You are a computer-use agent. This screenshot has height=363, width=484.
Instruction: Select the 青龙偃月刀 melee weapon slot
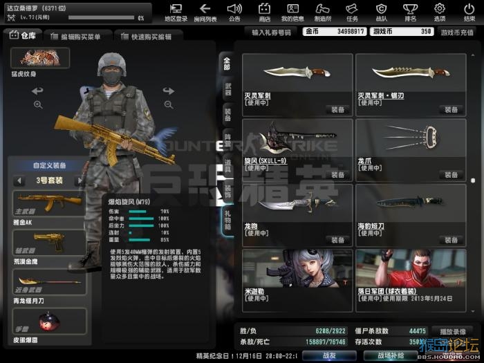(49, 282)
